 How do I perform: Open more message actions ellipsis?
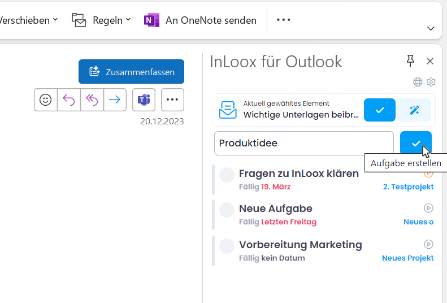coord(172,99)
